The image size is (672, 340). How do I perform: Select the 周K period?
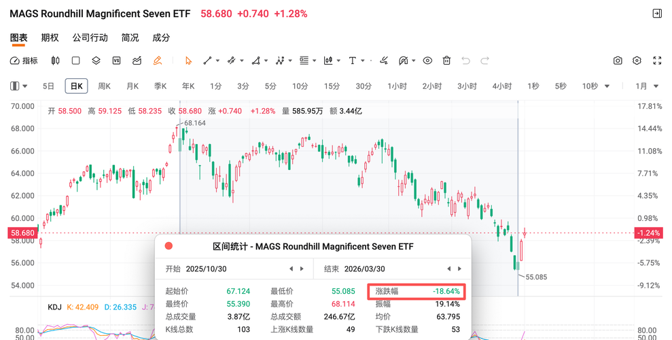click(x=104, y=86)
